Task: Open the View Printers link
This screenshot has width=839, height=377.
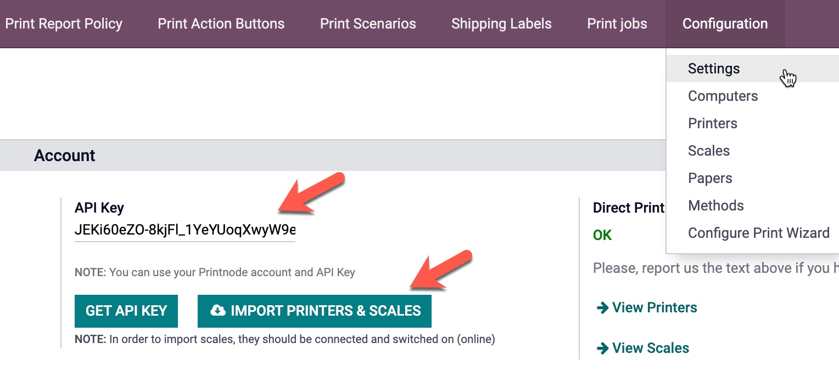Action: (653, 307)
